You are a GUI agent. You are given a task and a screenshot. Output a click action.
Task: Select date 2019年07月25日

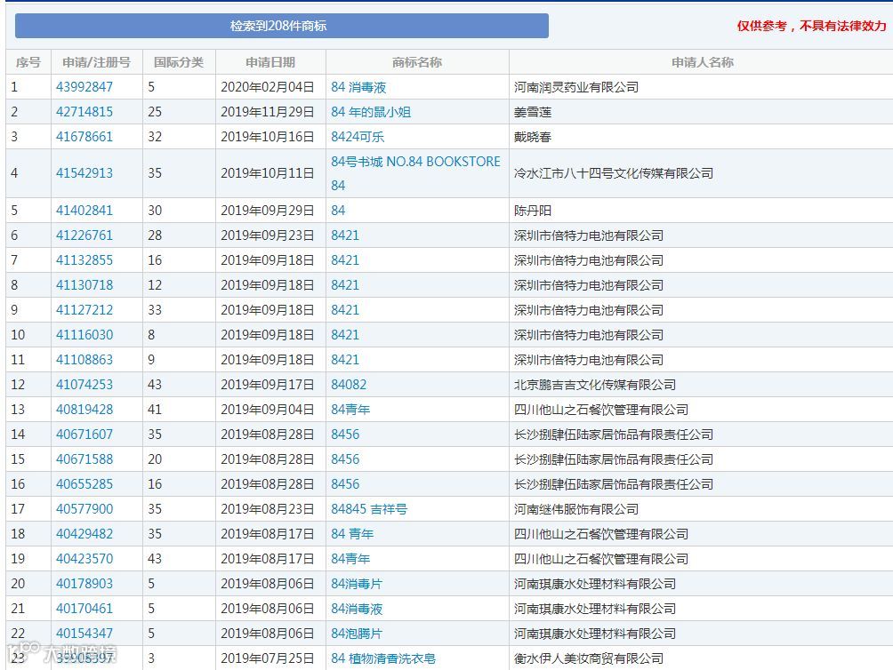(x=268, y=658)
